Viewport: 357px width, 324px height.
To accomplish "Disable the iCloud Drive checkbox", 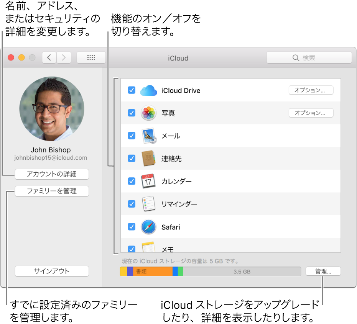I will [x=132, y=90].
